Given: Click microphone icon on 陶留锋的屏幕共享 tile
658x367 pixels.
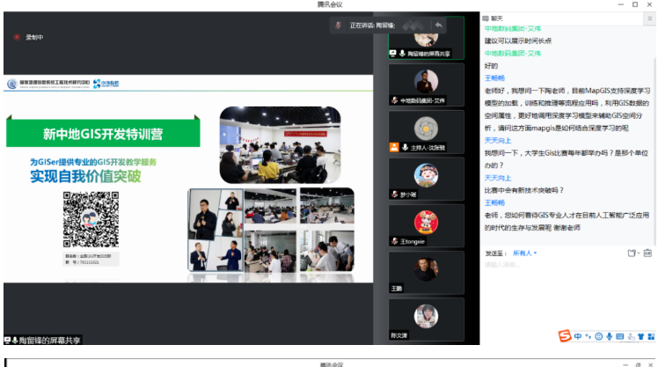Looking at the screenshot, I should (402, 54).
